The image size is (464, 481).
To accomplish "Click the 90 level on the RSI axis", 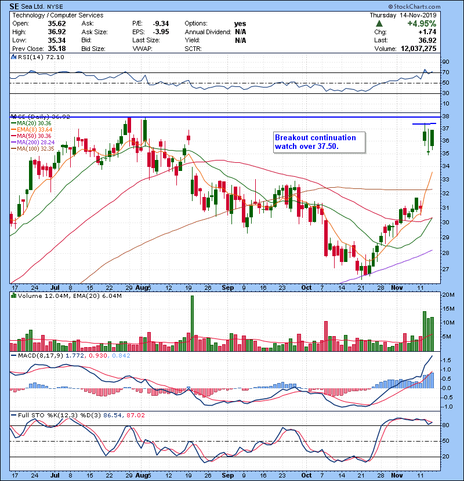I will pos(445,62).
